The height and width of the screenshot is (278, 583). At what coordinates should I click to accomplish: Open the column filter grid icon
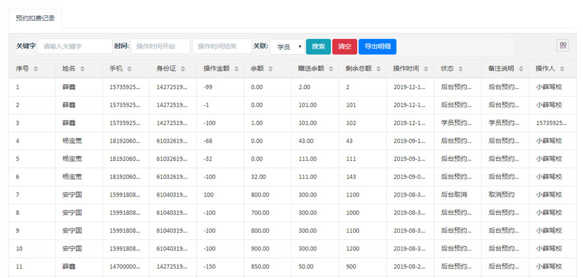563,45
